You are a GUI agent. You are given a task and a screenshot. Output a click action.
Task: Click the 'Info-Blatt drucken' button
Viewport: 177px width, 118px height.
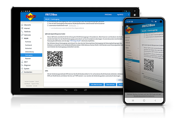pyautogui.click(x=96, y=85)
